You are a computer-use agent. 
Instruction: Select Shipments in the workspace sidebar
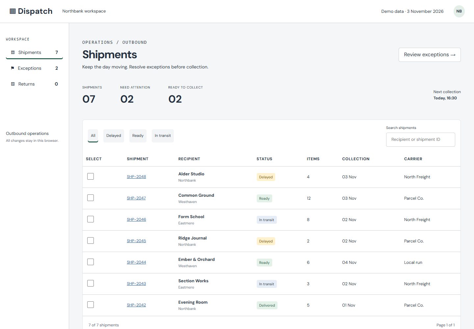click(x=34, y=52)
